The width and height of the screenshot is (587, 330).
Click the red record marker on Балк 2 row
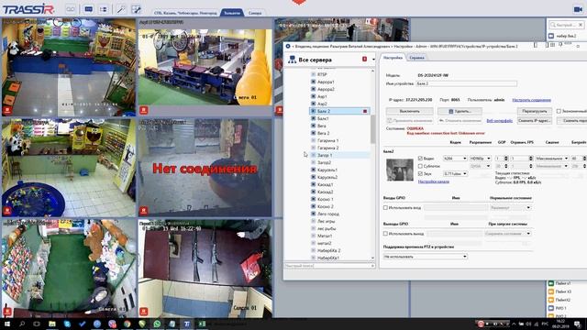pyautogui.click(x=365, y=111)
